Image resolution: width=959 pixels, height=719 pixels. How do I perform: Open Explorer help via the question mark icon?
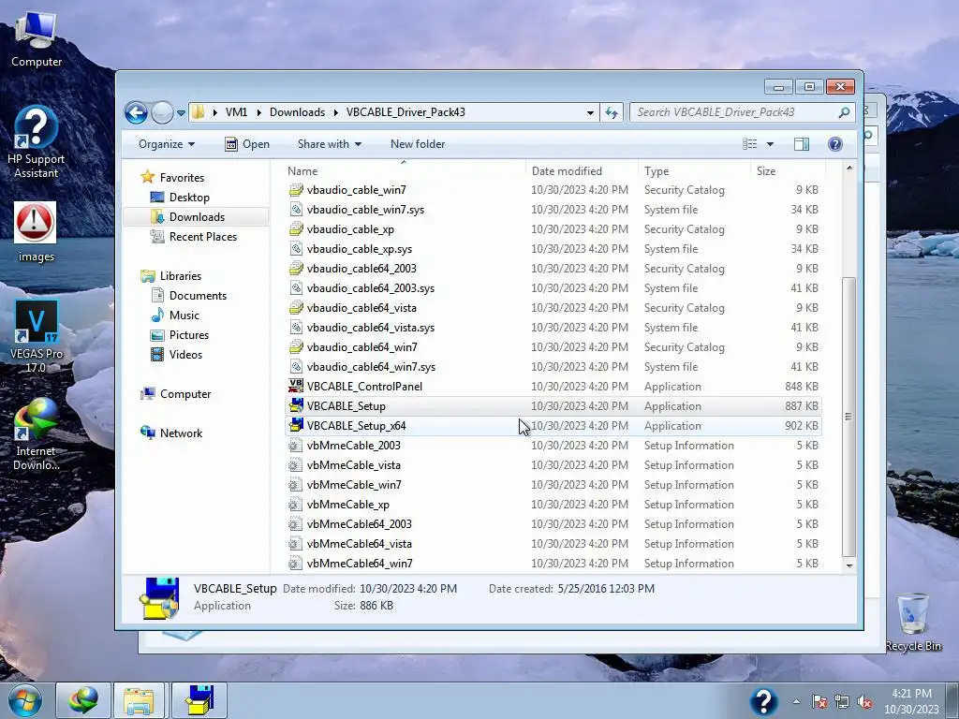(x=834, y=144)
